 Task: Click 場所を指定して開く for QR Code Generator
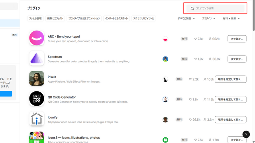[x=231, y=99]
